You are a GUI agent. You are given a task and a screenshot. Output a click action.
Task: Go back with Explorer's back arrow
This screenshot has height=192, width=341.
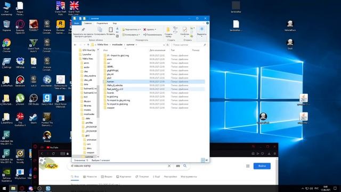(75, 45)
